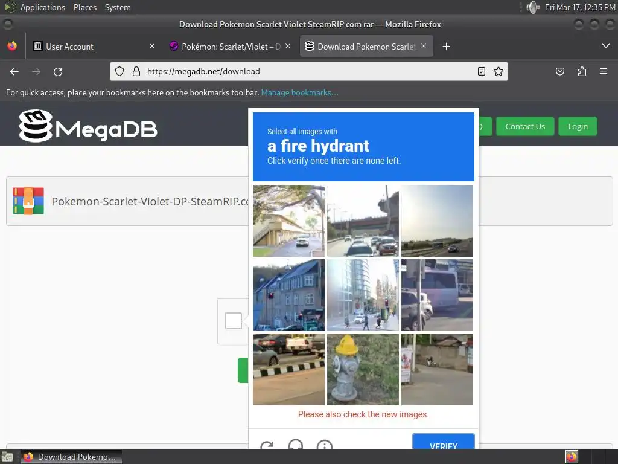Open the System menu

coord(118,7)
